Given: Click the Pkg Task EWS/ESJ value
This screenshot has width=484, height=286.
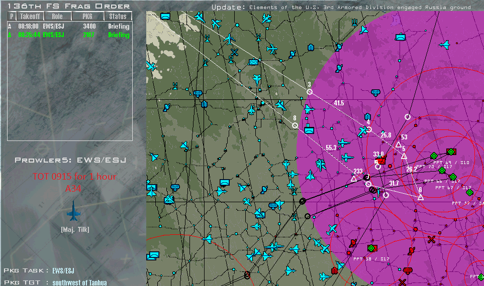Looking at the screenshot, I should tap(63, 270).
